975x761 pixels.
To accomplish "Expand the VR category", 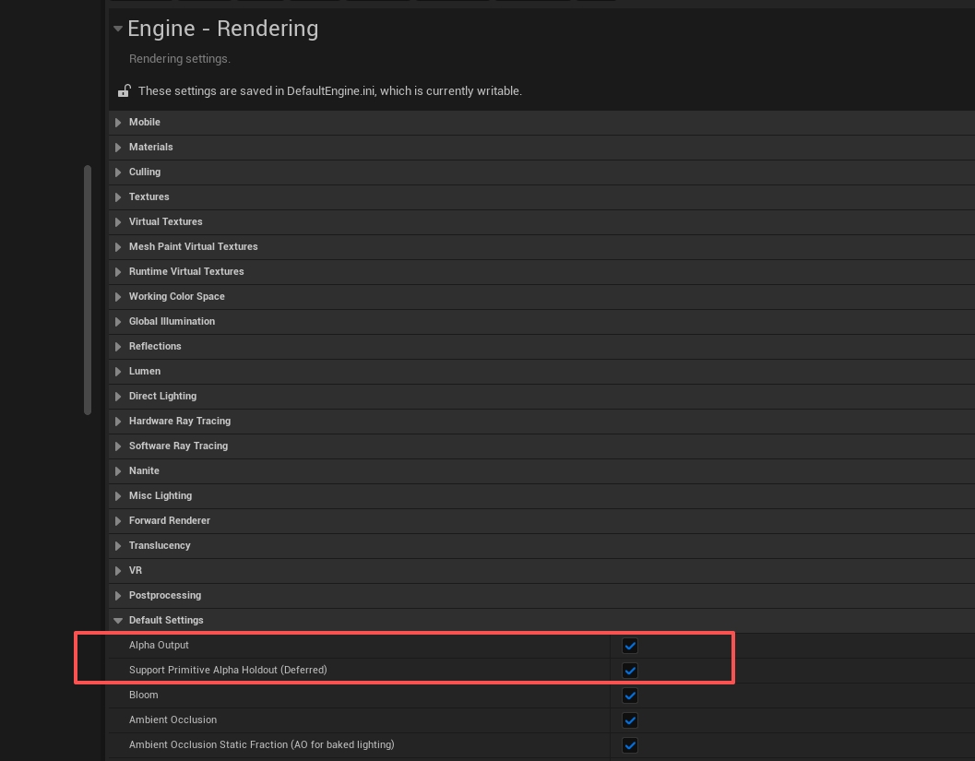I will coord(118,570).
